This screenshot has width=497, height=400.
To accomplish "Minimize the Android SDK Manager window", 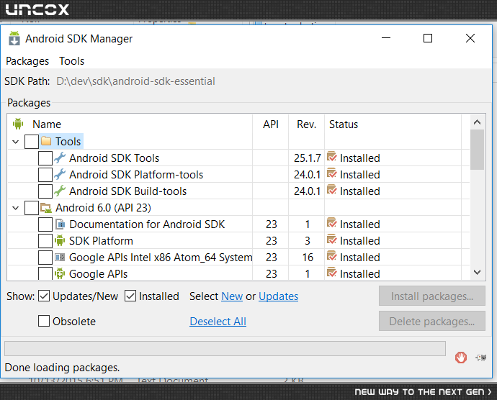I will (x=386, y=38).
